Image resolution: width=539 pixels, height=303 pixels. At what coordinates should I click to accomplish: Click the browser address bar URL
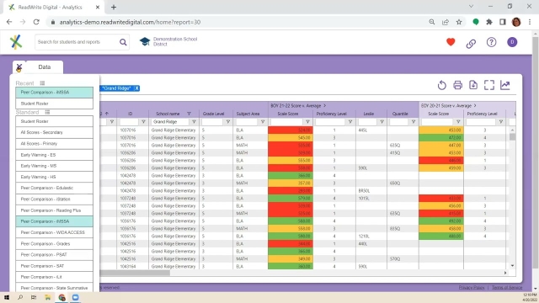130,22
